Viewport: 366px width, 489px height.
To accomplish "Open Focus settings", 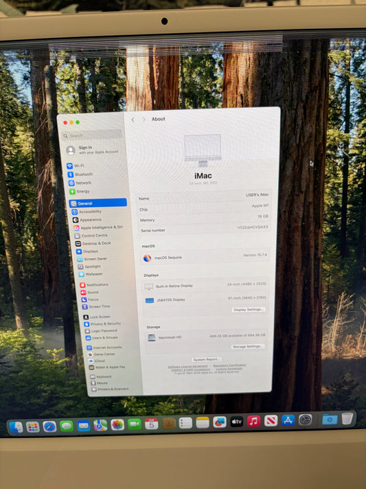I will (91, 299).
